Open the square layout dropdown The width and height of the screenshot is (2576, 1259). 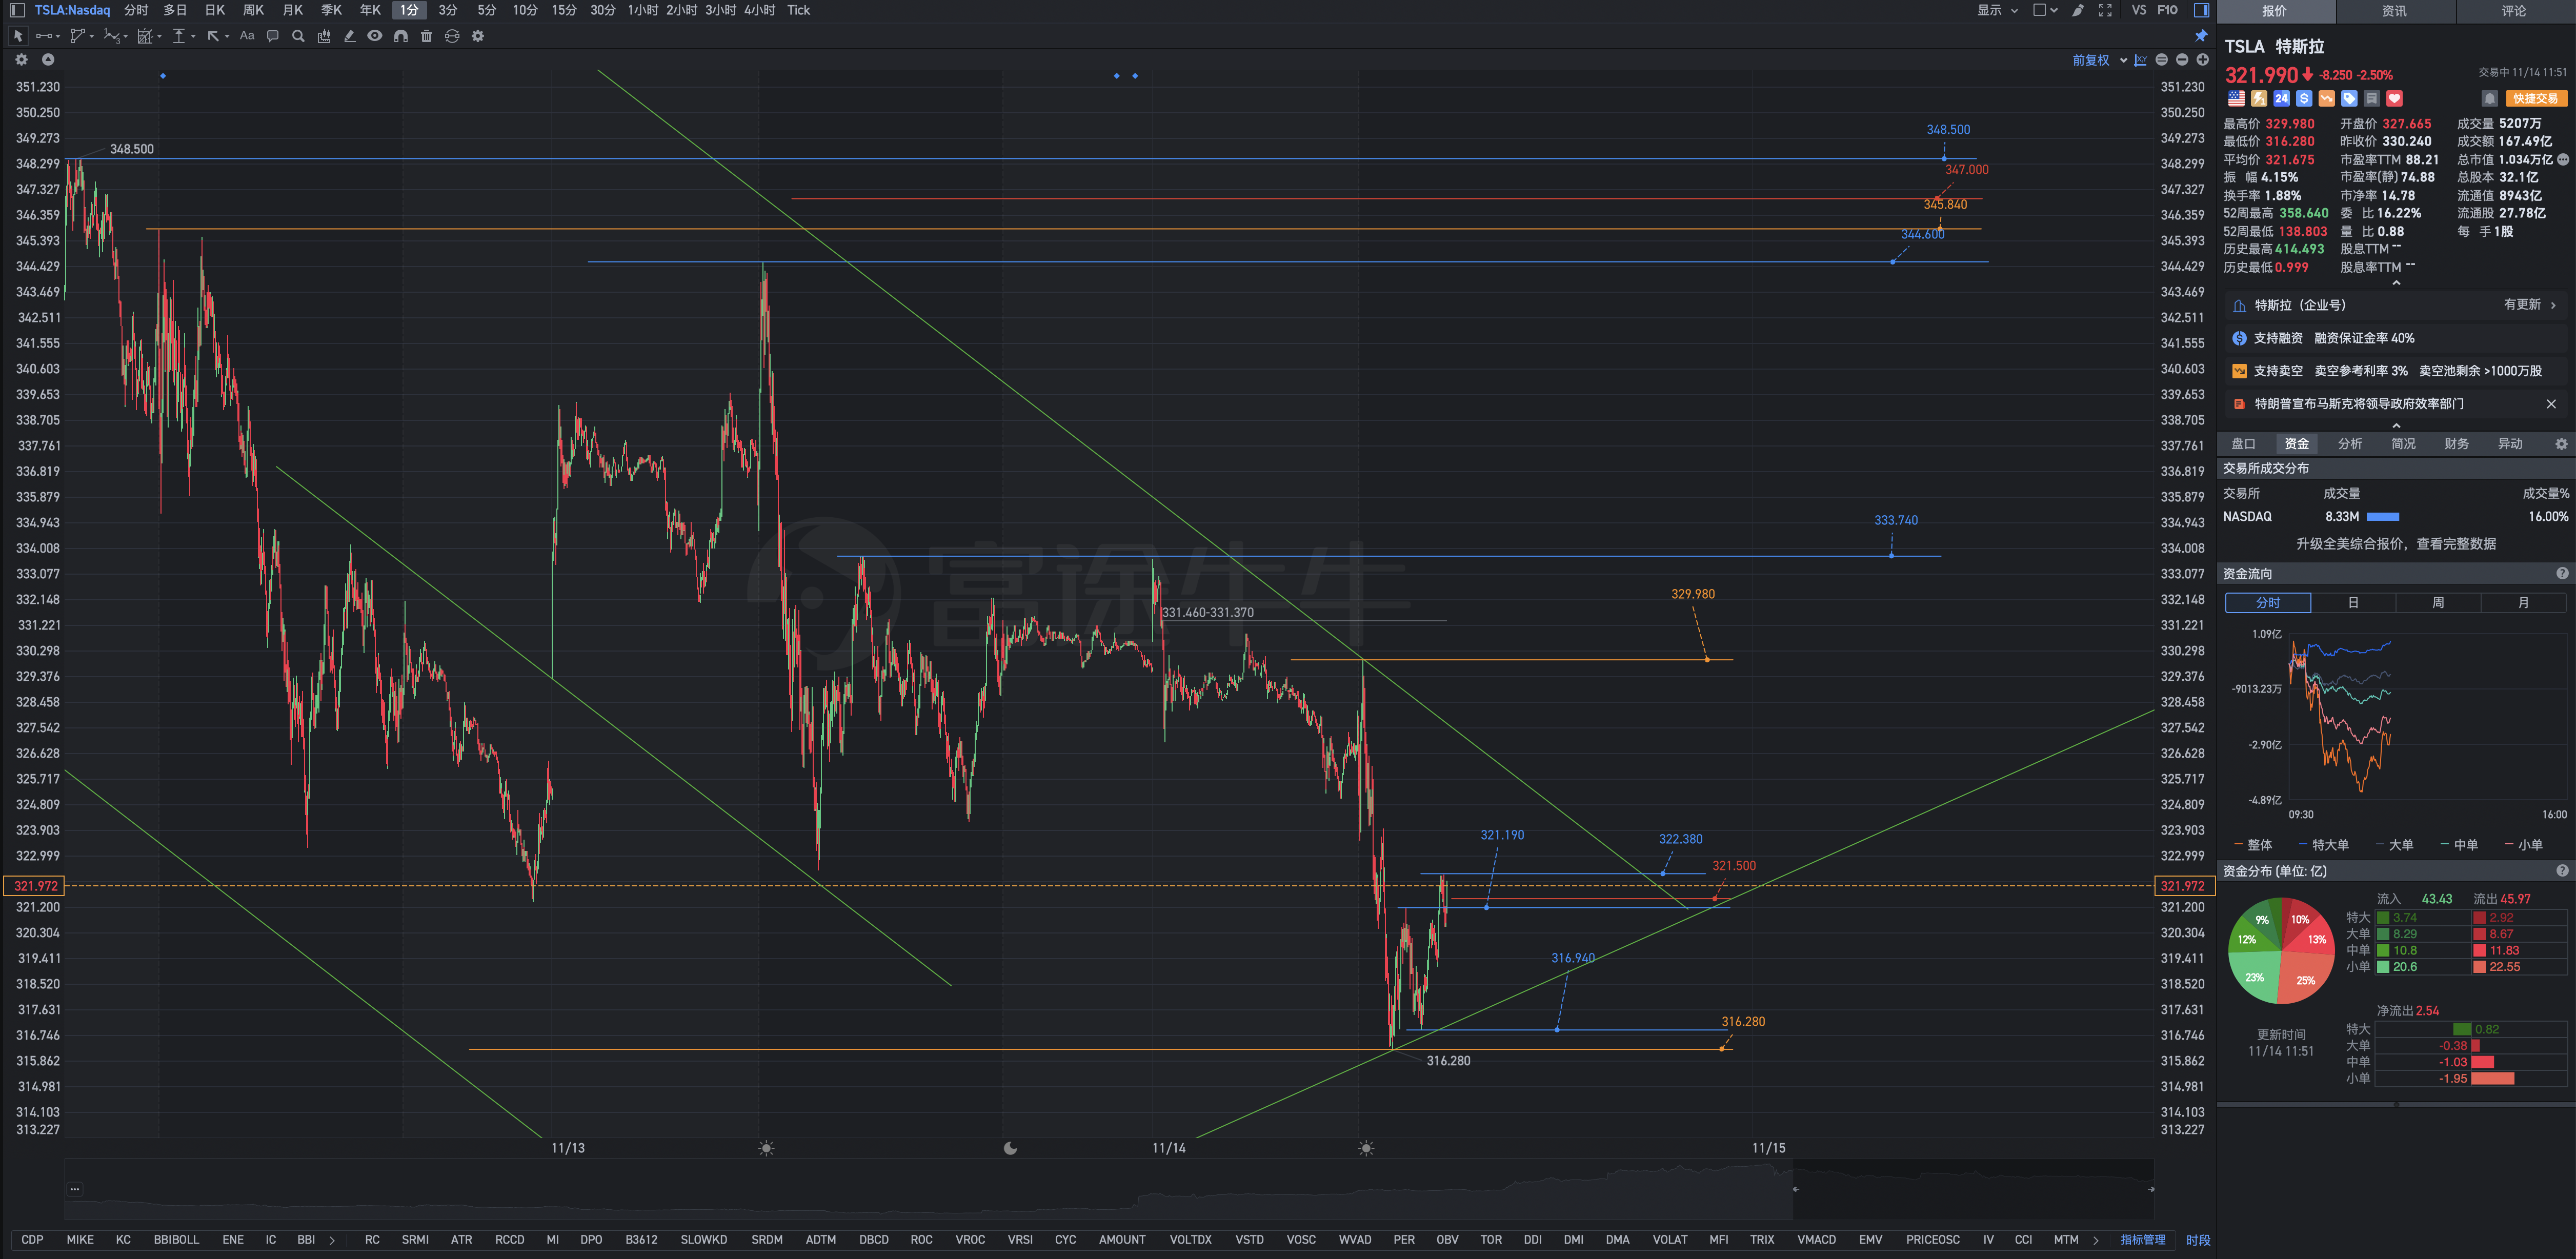[x=2045, y=10]
